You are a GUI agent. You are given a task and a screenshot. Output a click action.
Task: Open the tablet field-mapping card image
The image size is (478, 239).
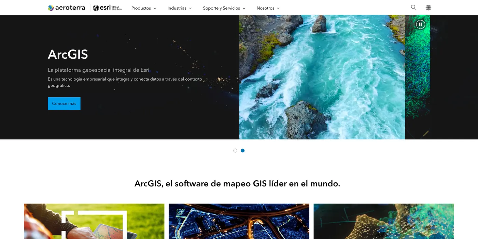click(94, 221)
